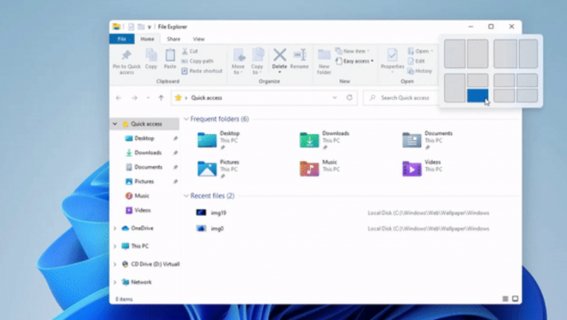Open the Easy access dropdown
The image size is (567, 320).
(354, 61)
